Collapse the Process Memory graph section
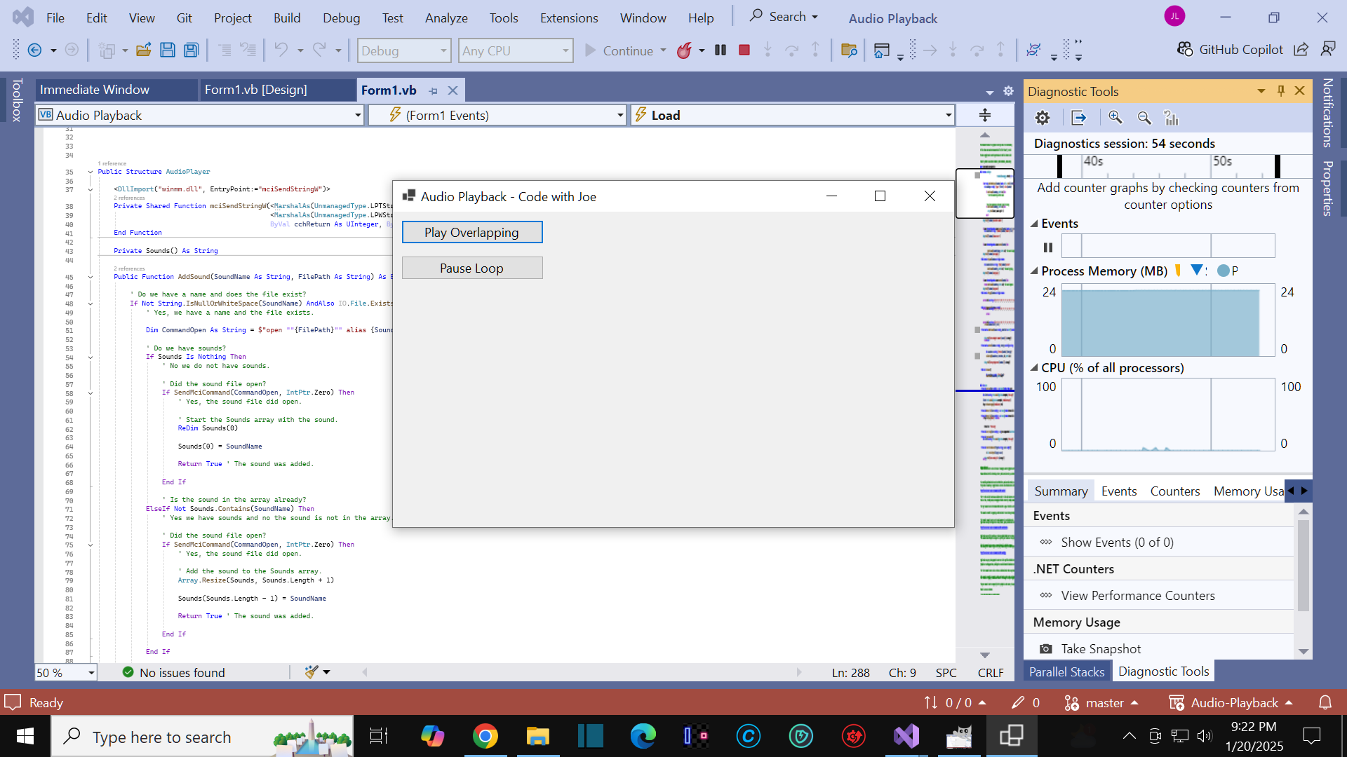1347x757 pixels. pos(1034,271)
